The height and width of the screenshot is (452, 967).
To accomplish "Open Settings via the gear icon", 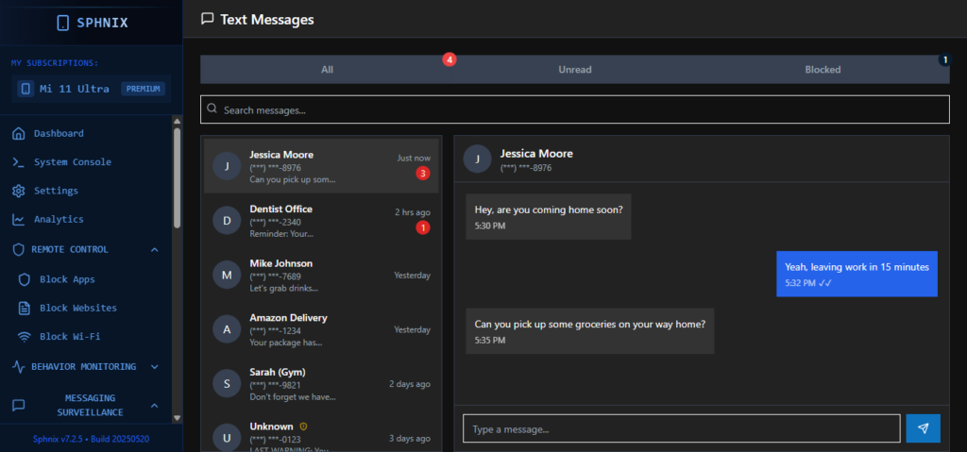I will coord(18,191).
